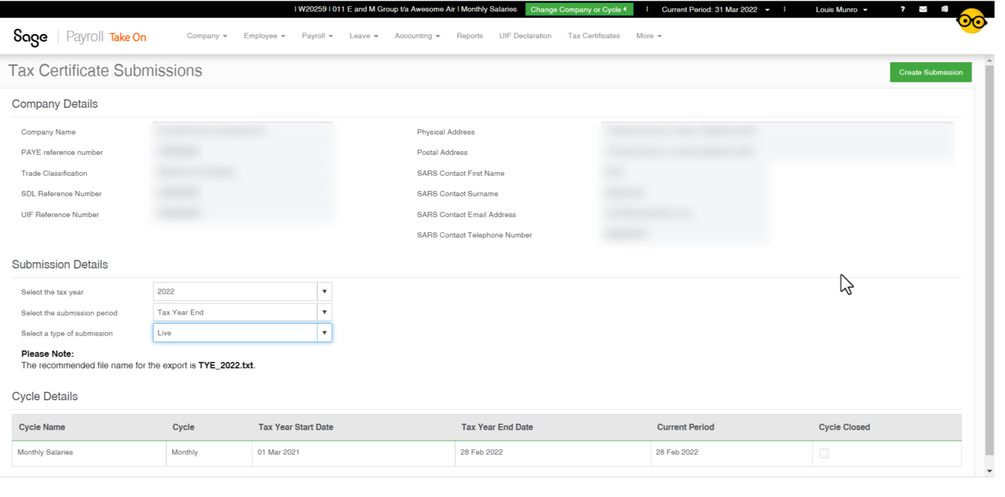Open the messages envelope icon

923,9
